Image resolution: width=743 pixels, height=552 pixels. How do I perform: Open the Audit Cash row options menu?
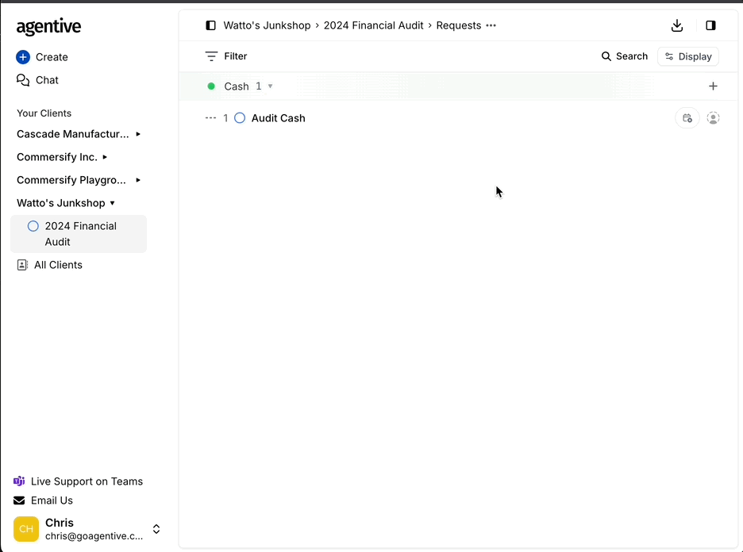point(210,117)
